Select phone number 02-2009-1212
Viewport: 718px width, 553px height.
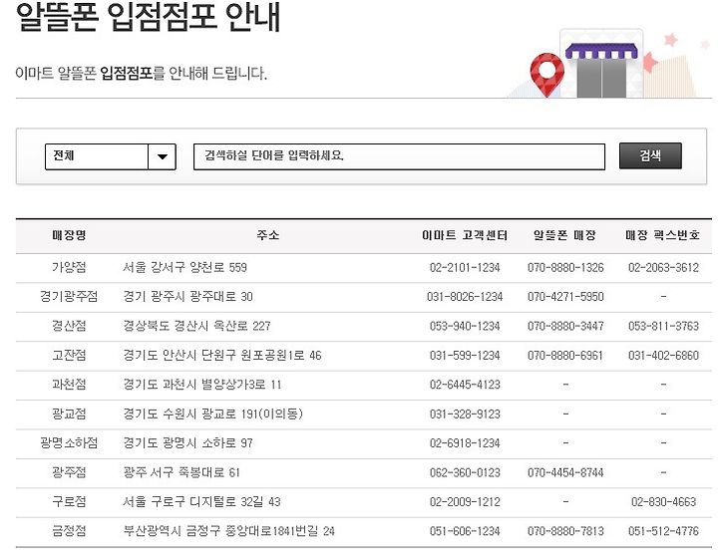[465, 501]
